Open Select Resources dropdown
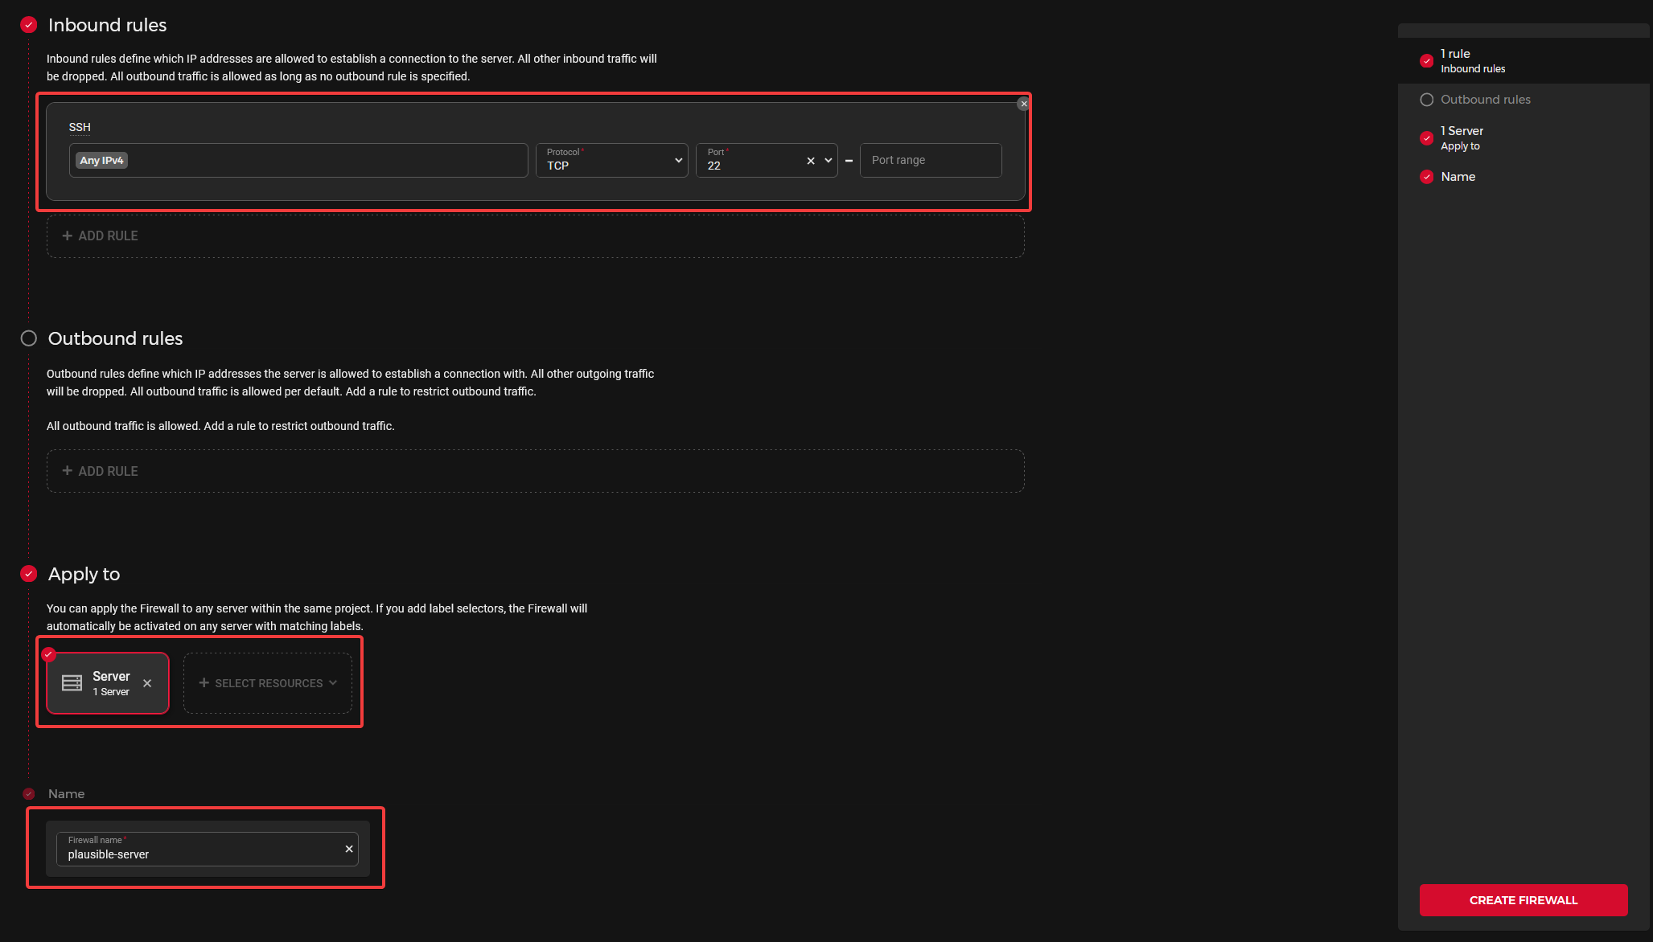 [x=268, y=683]
